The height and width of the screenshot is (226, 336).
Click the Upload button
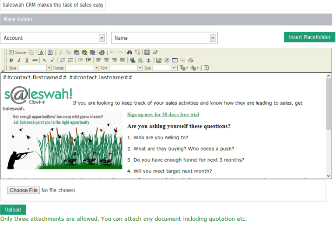pos(13,210)
